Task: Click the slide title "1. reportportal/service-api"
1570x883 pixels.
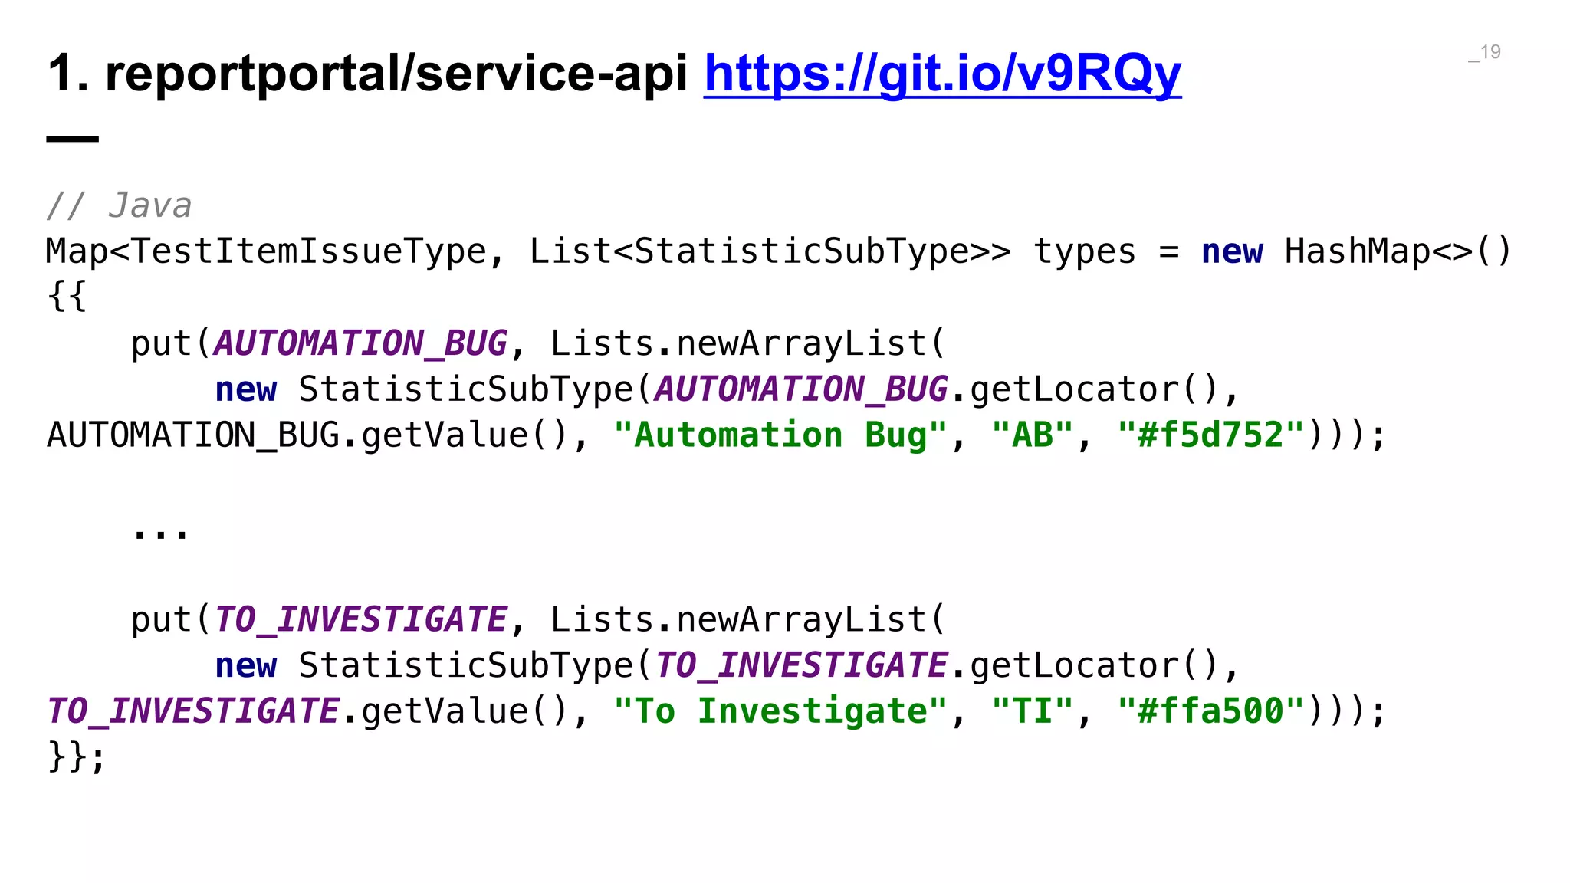Action: [368, 74]
